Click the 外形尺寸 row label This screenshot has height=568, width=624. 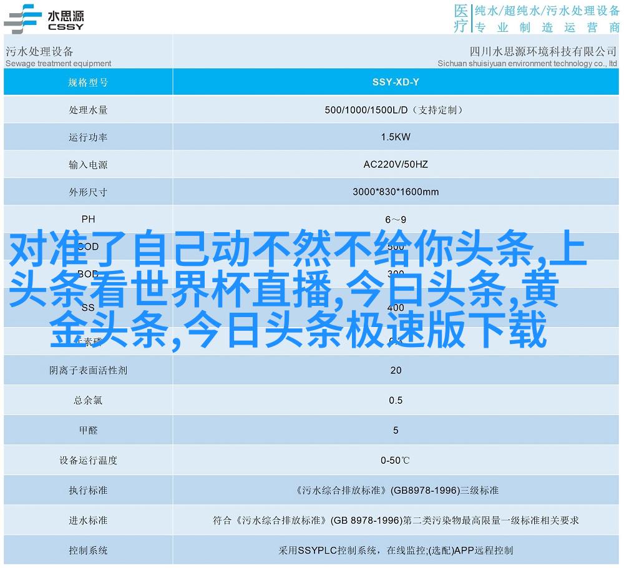click(x=88, y=192)
